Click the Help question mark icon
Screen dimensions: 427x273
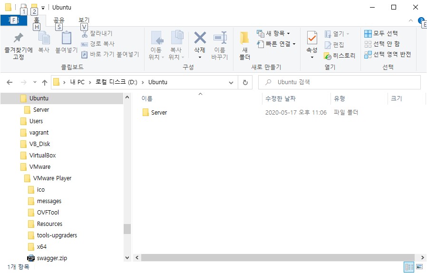click(x=421, y=20)
